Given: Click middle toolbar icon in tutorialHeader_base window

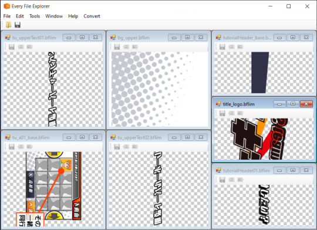Looking at the screenshot, I should [231, 47].
